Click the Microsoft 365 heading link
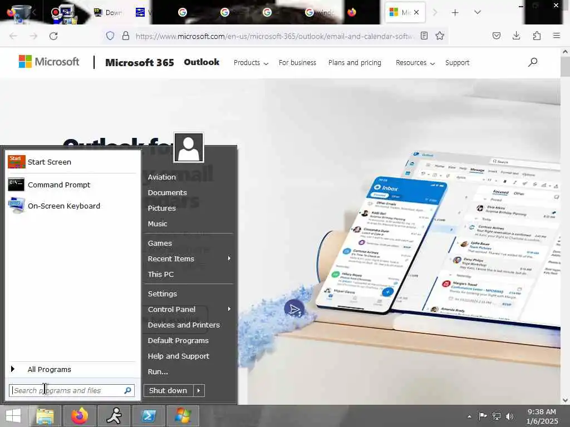This screenshot has height=427, width=570. tap(140, 63)
